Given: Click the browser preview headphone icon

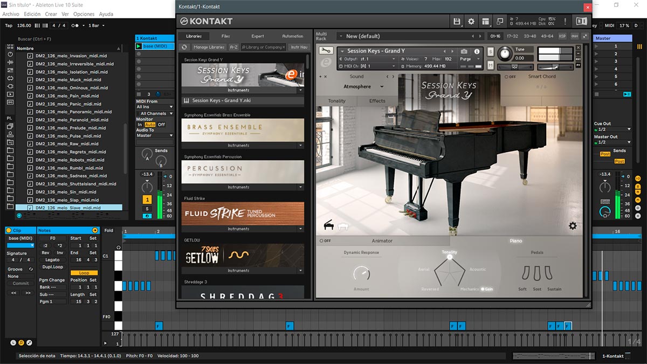Looking at the screenshot, I should pyautogui.click(x=19, y=216).
